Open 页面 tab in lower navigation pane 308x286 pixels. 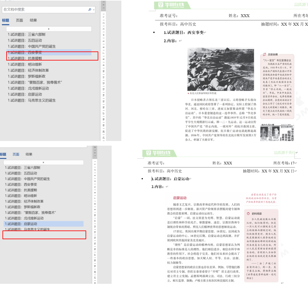click(16, 154)
